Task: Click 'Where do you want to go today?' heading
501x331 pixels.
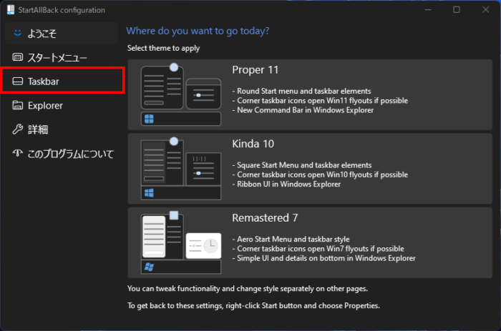Action: pyautogui.click(x=198, y=31)
